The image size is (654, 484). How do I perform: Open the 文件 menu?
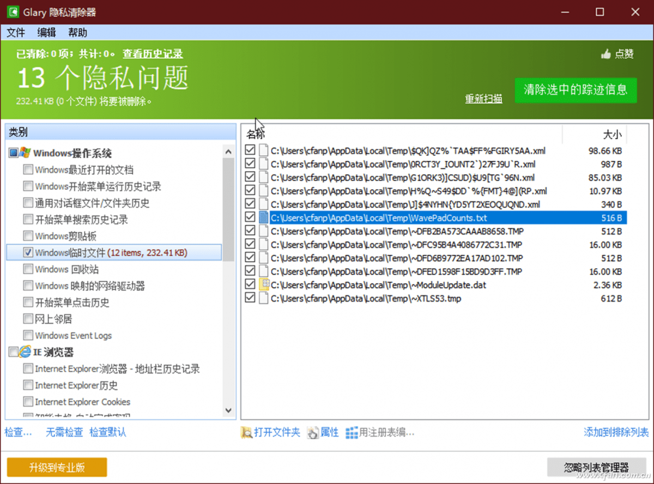(16, 33)
